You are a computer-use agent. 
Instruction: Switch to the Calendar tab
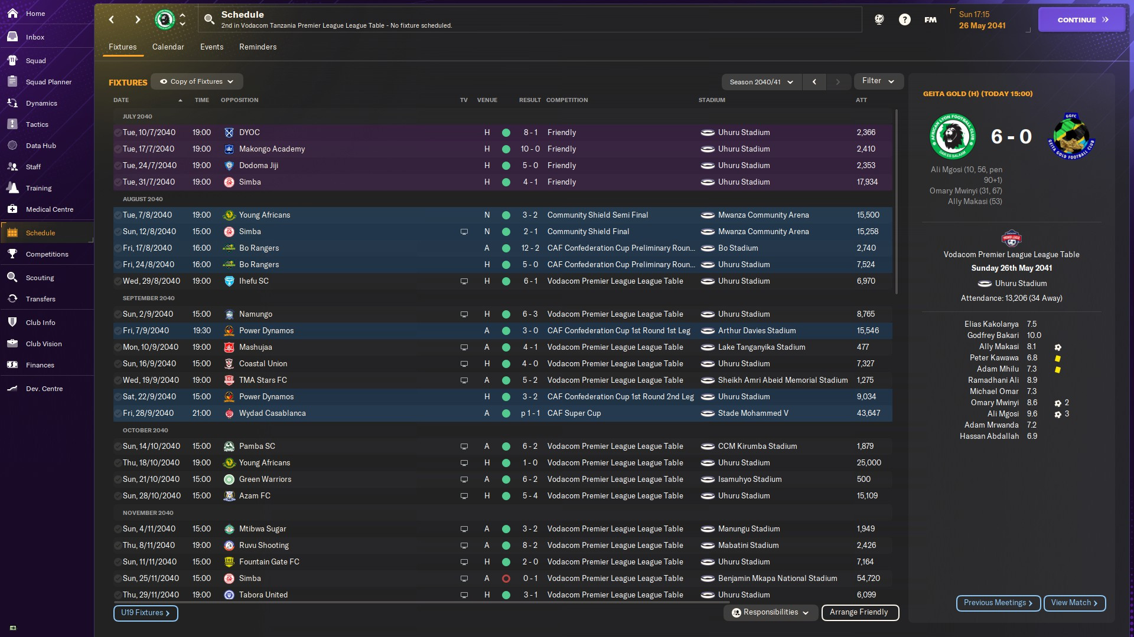[x=168, y=47]
